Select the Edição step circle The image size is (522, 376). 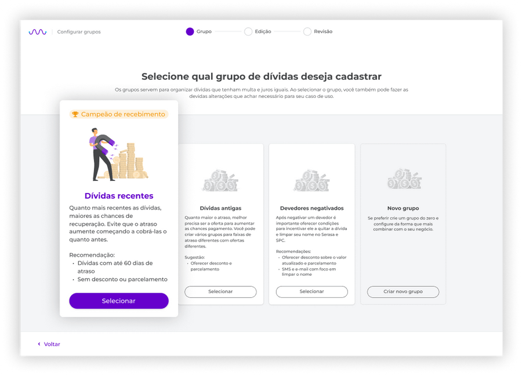tap(248, 32)
